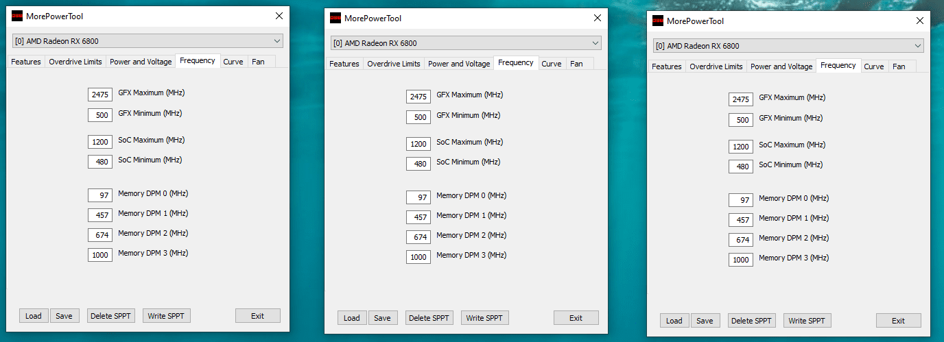The width and height of the screenshot is (944, 342).
Task: Select the Frequency tab in middle window
Action: click(x=516, y=62)
